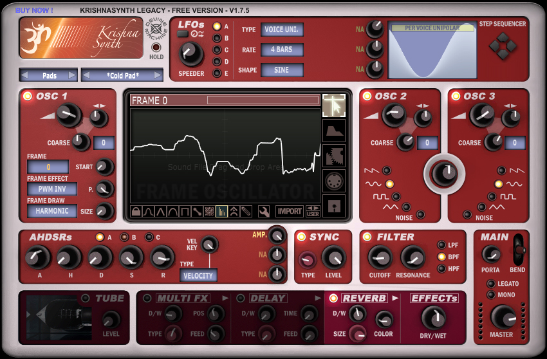Toggle the OSC 3 power LED
The width and height of the screenshot is (547, 359).
coord(456,96)
